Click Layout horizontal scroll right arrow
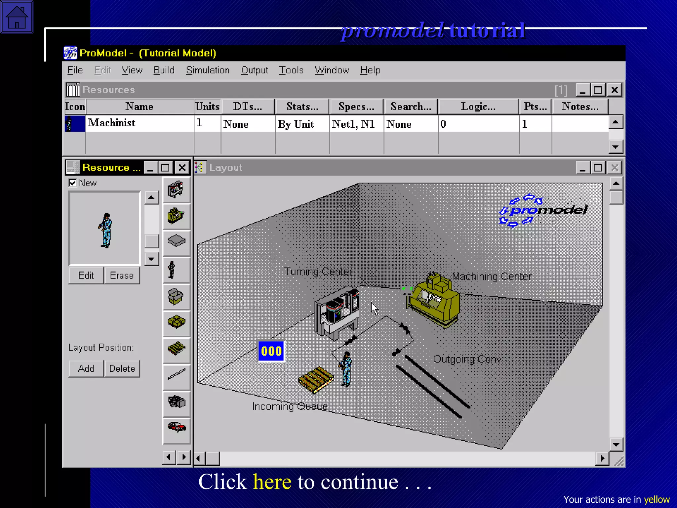Image resolution: width=677 pixels, height=508 pixels. 602,458
